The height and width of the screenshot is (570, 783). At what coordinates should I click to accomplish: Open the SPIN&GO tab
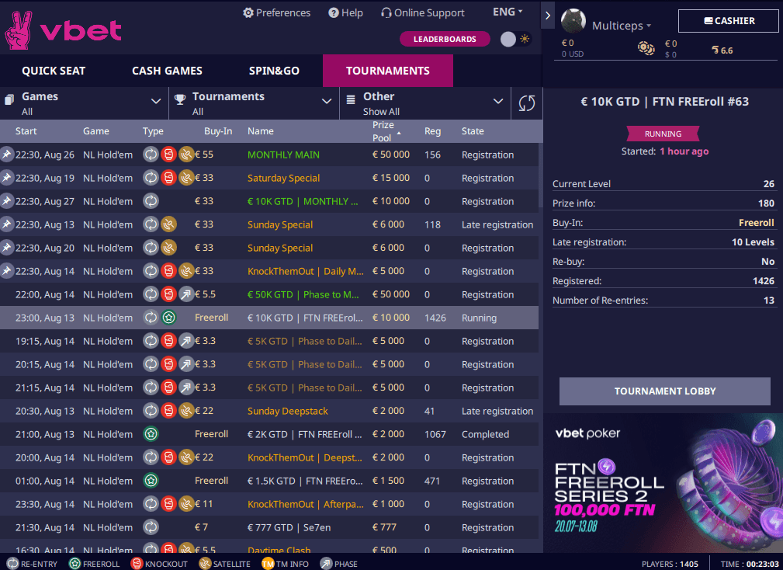click(274, 71)
